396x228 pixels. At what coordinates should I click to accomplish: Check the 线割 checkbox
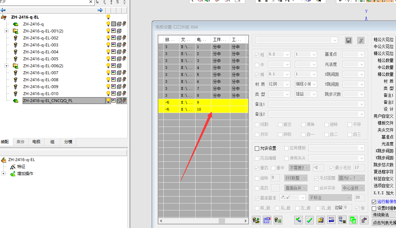point(257,125)
